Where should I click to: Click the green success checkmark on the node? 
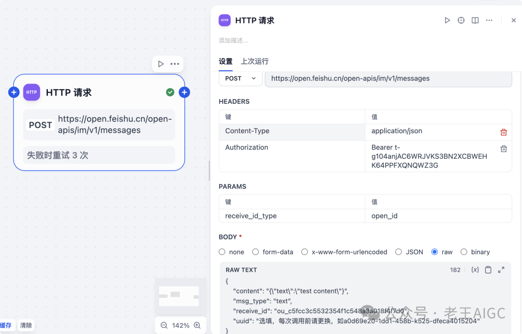[x=170, y=92]
